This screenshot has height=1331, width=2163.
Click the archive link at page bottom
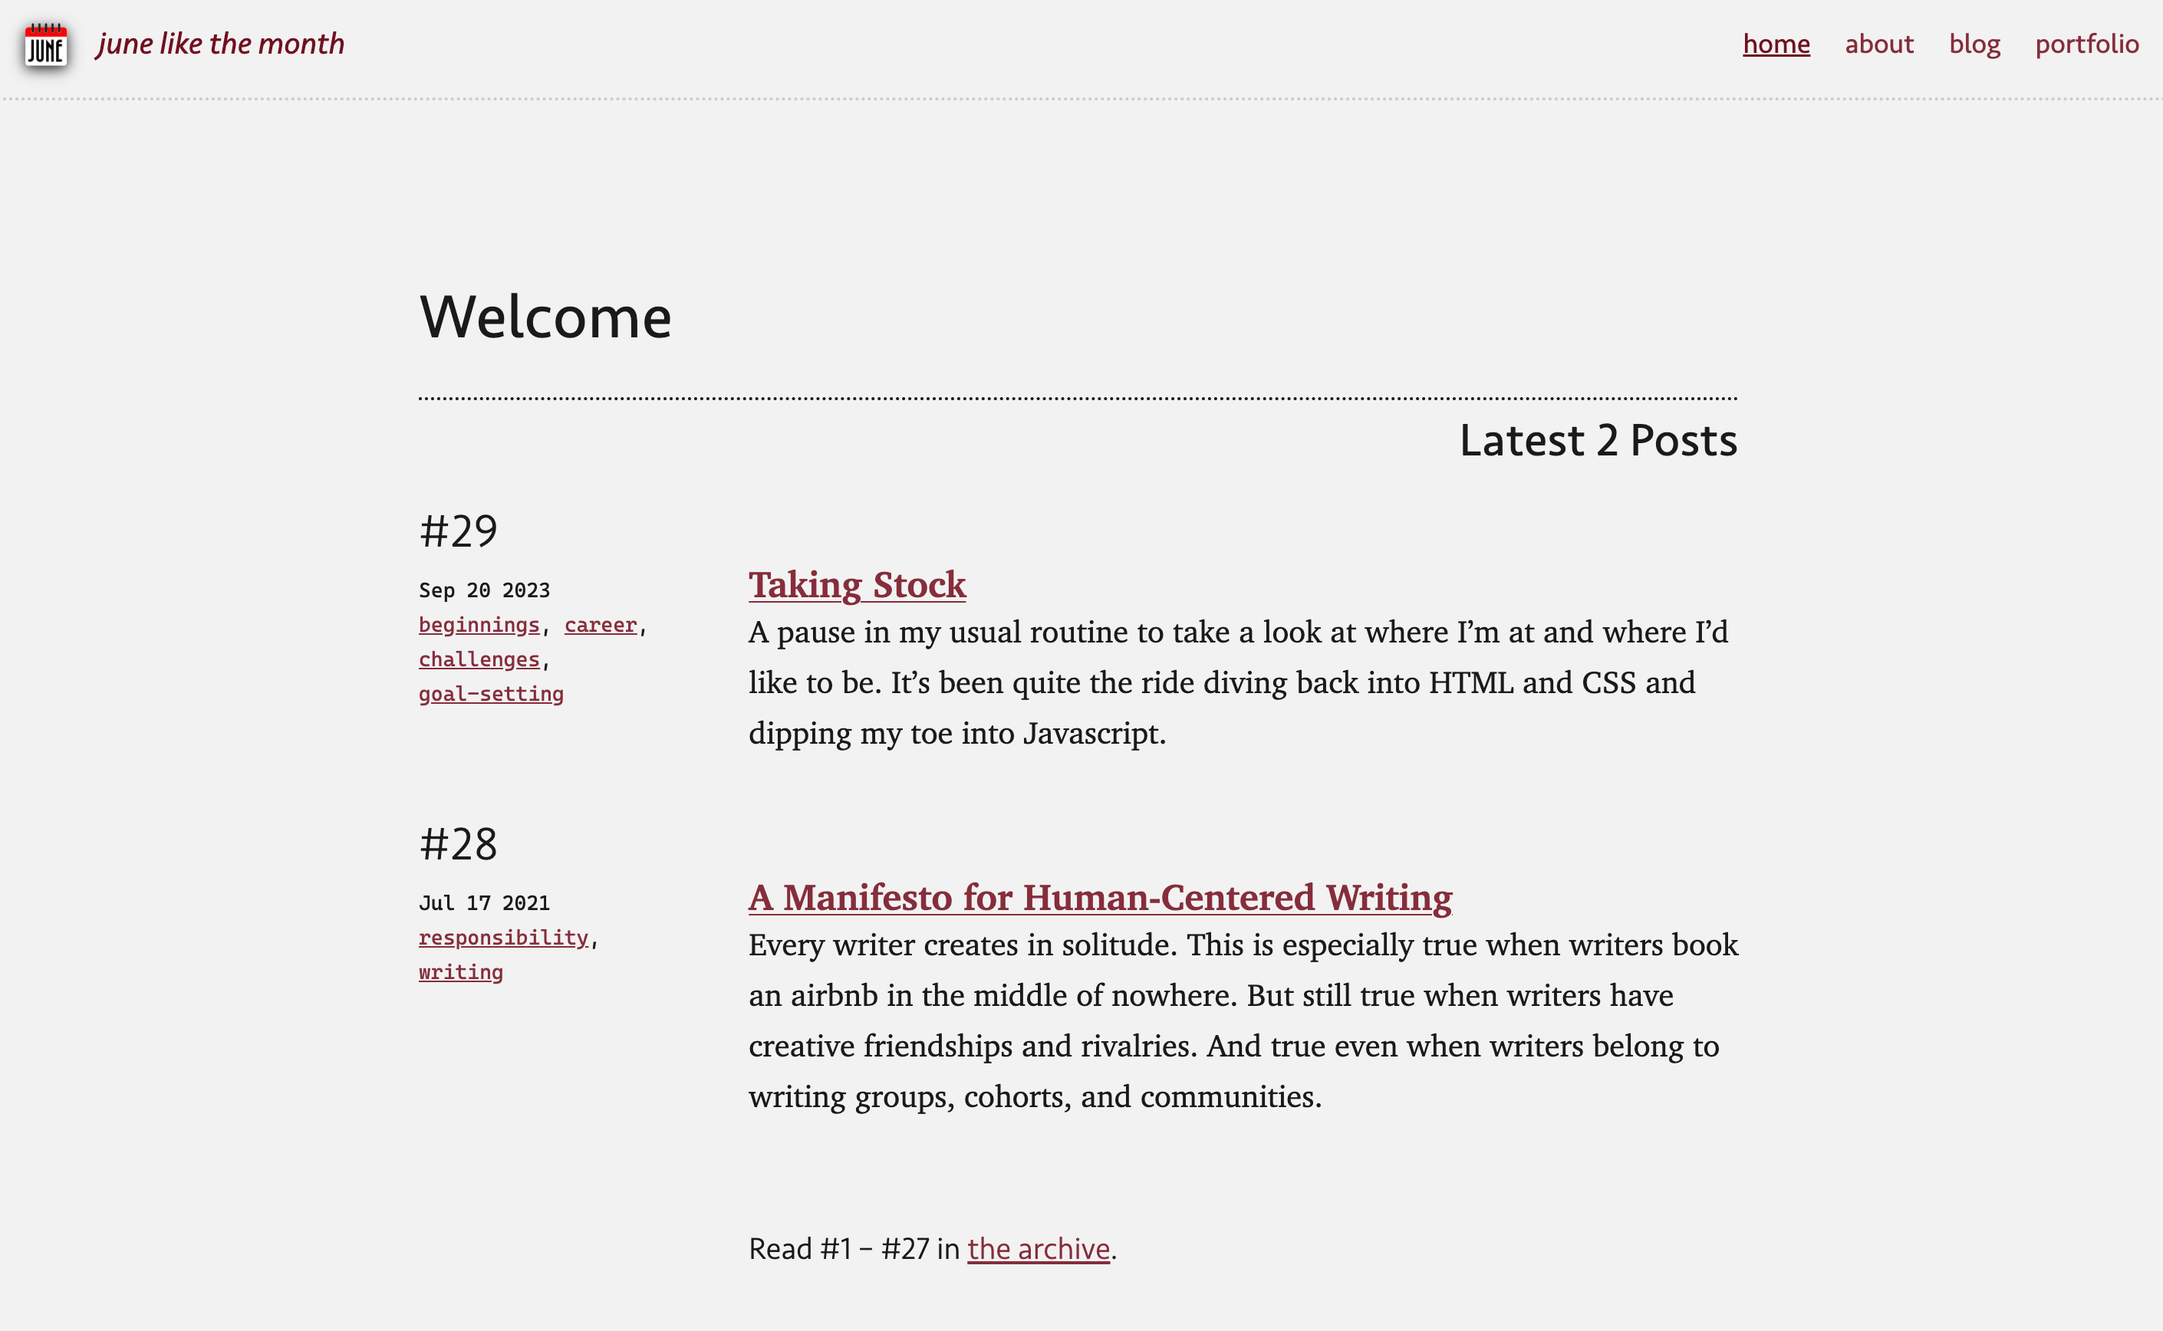(x=1037, y=1247)
